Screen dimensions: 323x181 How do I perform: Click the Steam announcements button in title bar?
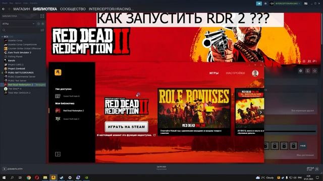[x=259, y=4]
